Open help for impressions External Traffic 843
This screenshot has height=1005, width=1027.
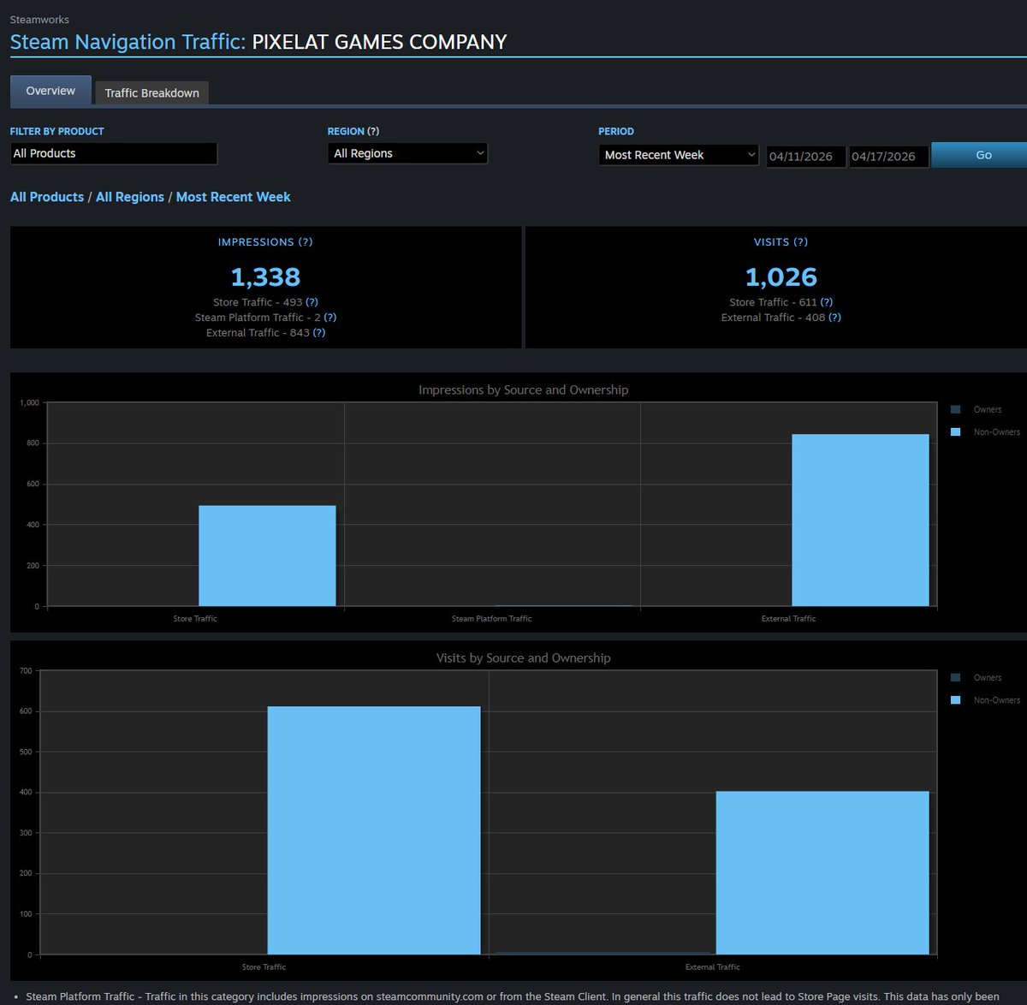[319, 333]
